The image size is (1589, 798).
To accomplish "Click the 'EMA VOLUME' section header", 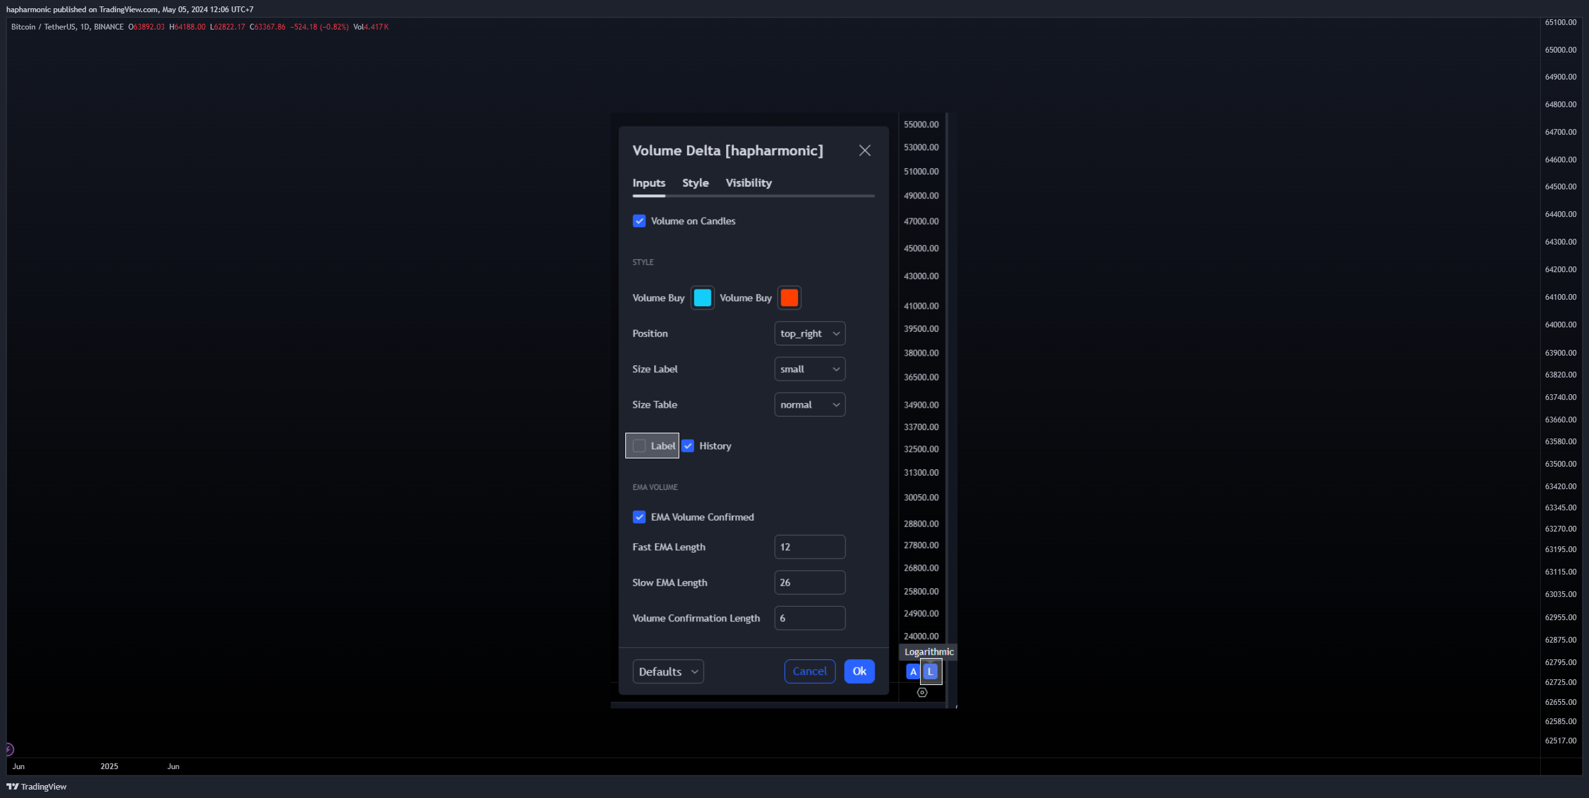I will tap(655, 487).
